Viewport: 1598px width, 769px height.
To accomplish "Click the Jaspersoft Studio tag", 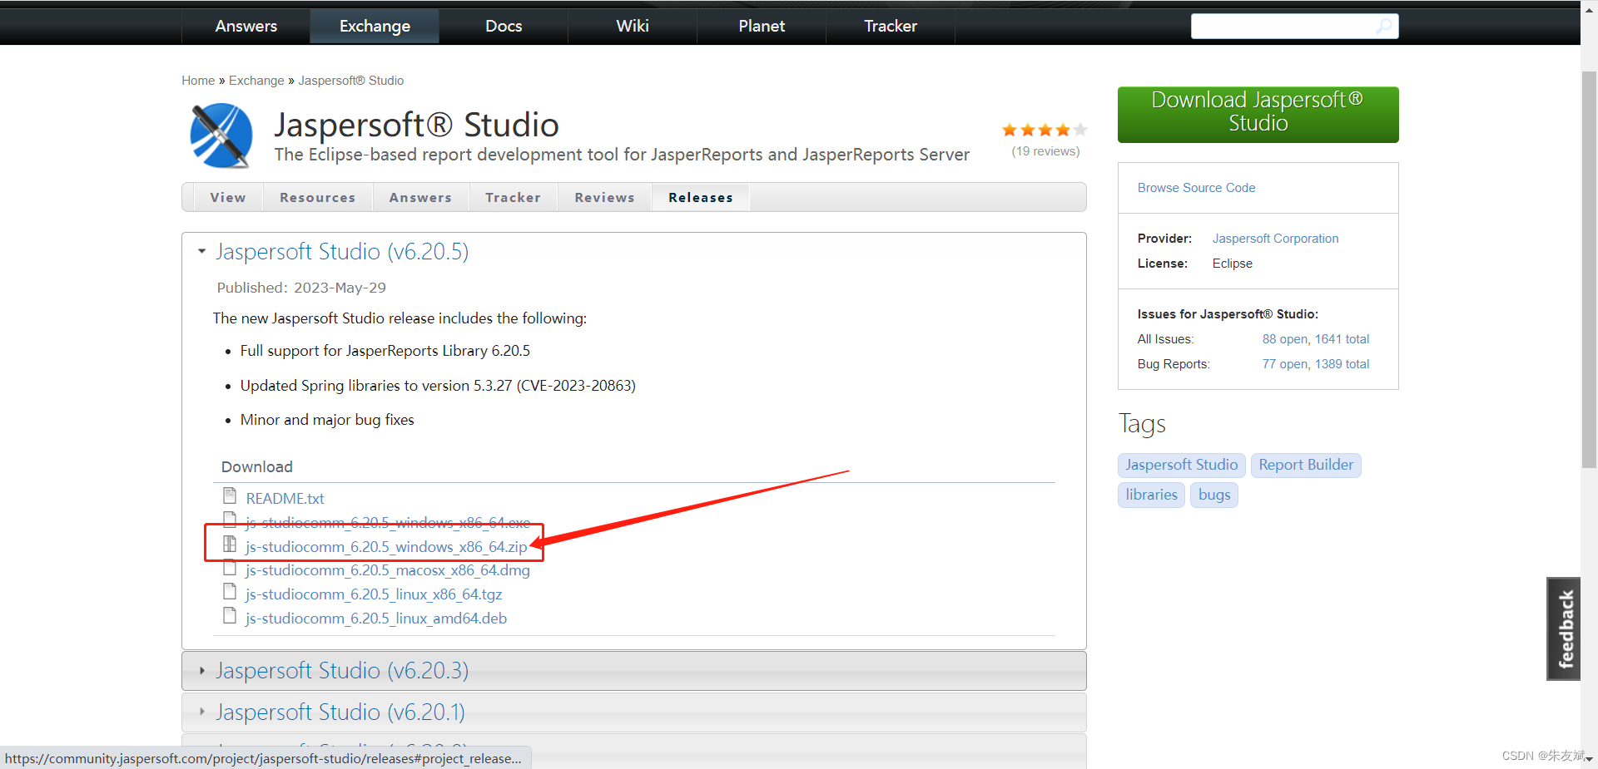I will 1181,465.
